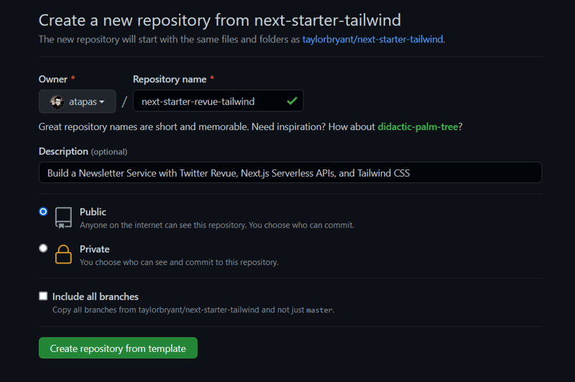Click inside the Description text field
575x382 pixels.
pyautogui.click(x=290, y=172)
